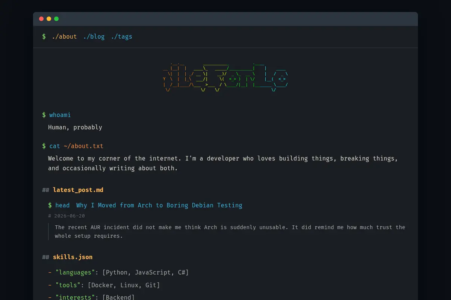This screenshot has height=300, width=451.
Task: Click the latest_post.md heading
Action: [x=78, y=190]
